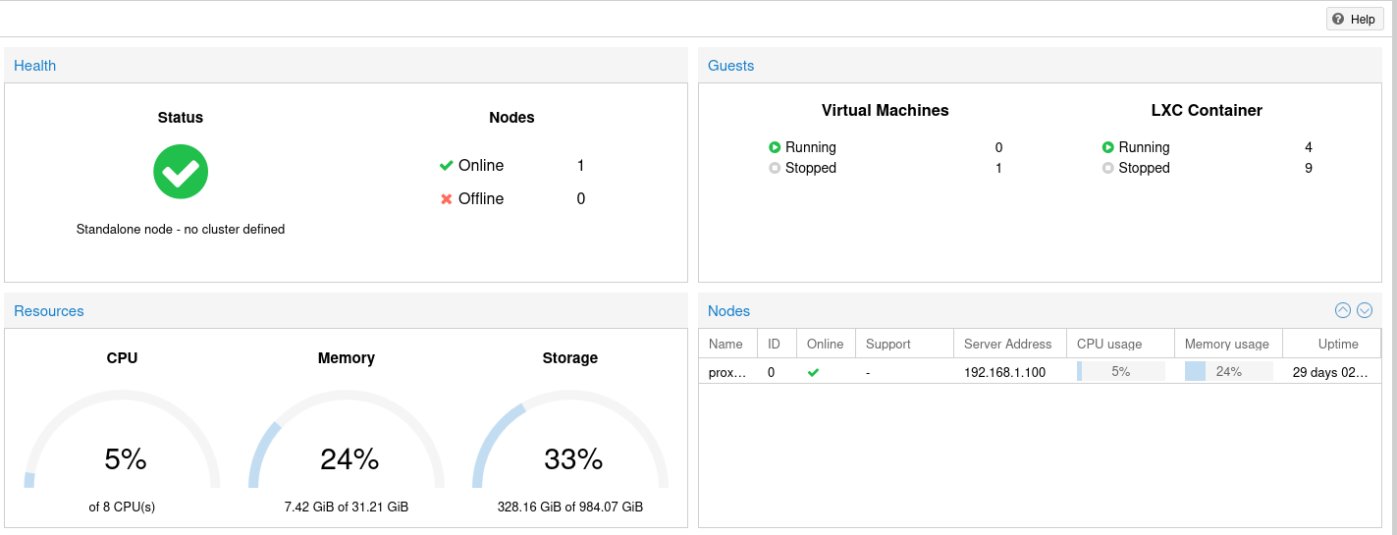The image size is (1397, 535).
Task: Sort by Memory usage column header
Action: click(1226, 344)
